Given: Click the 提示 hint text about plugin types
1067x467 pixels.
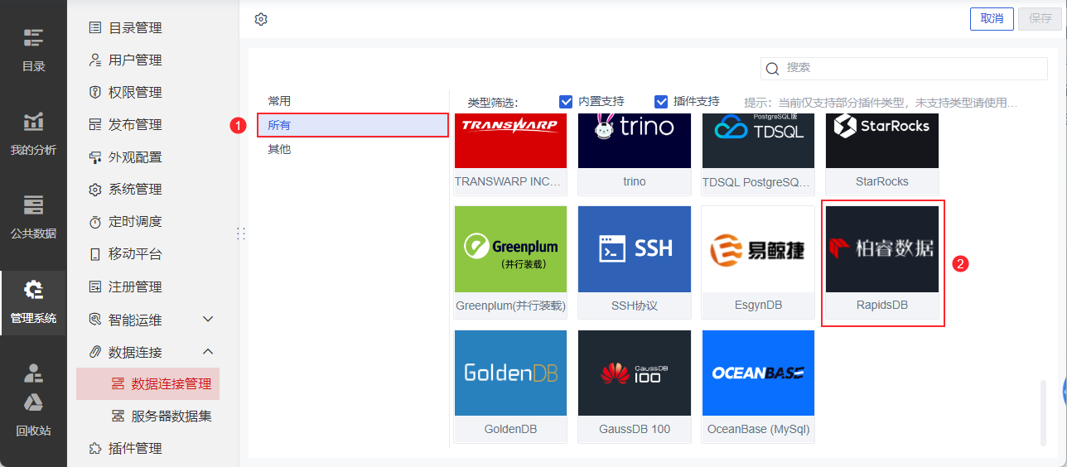Looking at the screenshot, I should [881, 103].
